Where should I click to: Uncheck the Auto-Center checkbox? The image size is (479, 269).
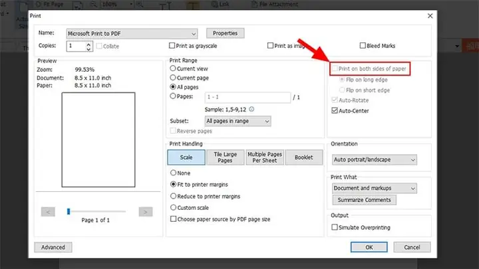[335, 110]
